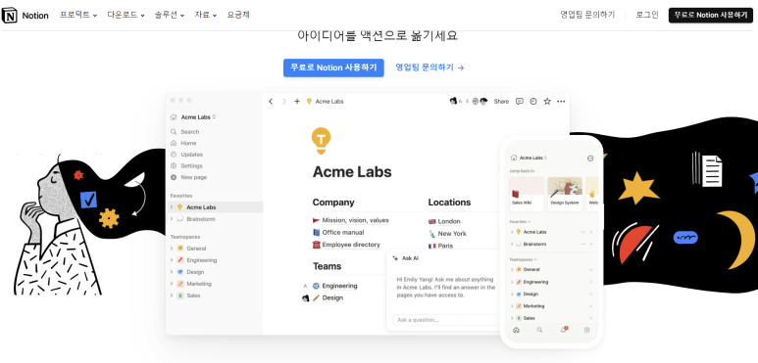Click the blue book icon beside Office manual
This screenshot has width=758, height=363.
tap(316, 232)
